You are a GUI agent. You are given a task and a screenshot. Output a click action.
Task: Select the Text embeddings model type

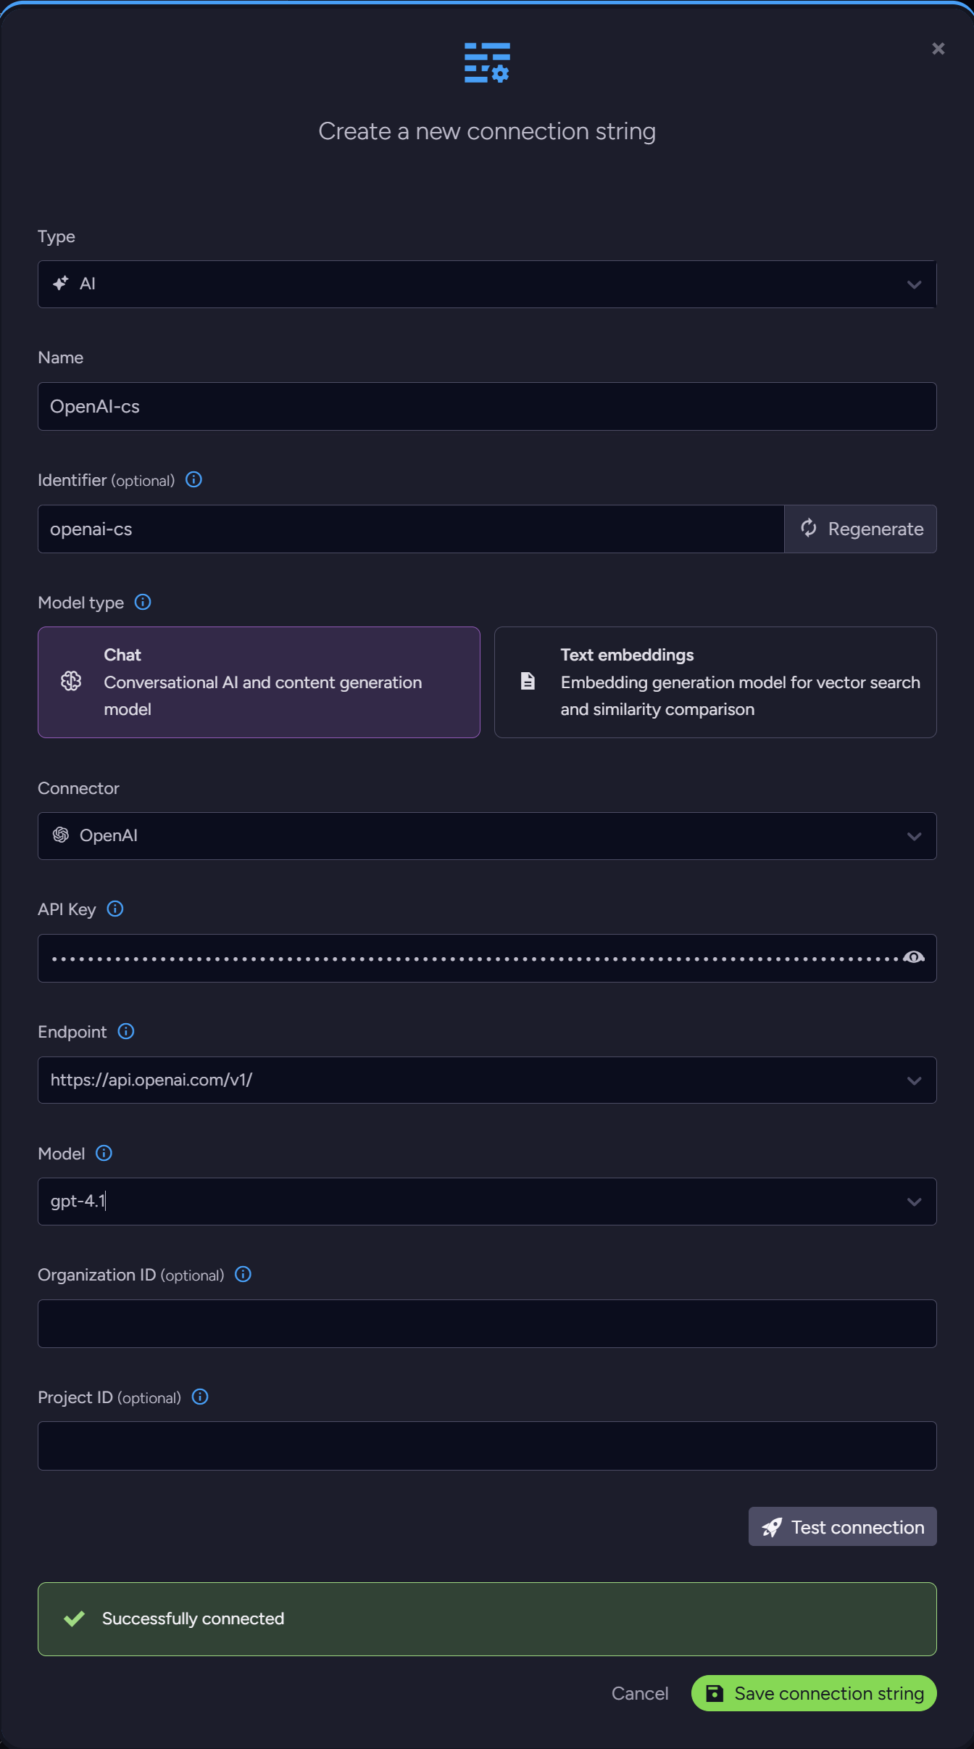point(715,682)
